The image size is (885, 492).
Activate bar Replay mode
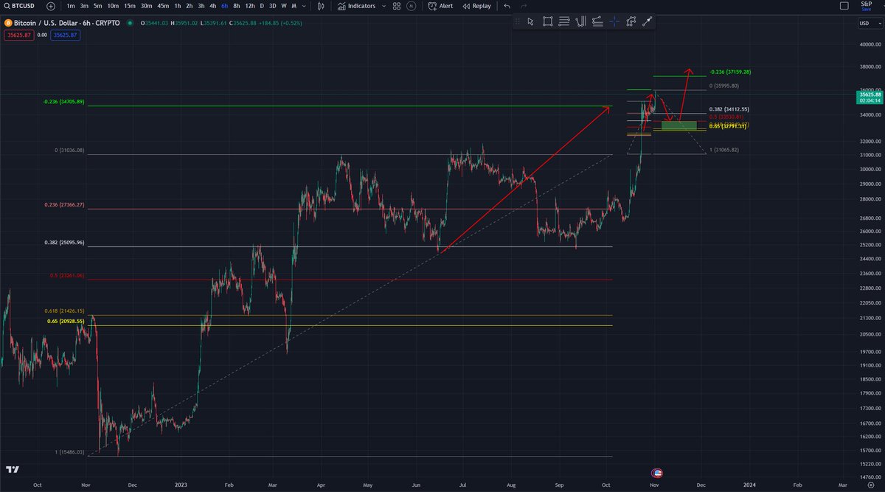[x=479, y=6]
